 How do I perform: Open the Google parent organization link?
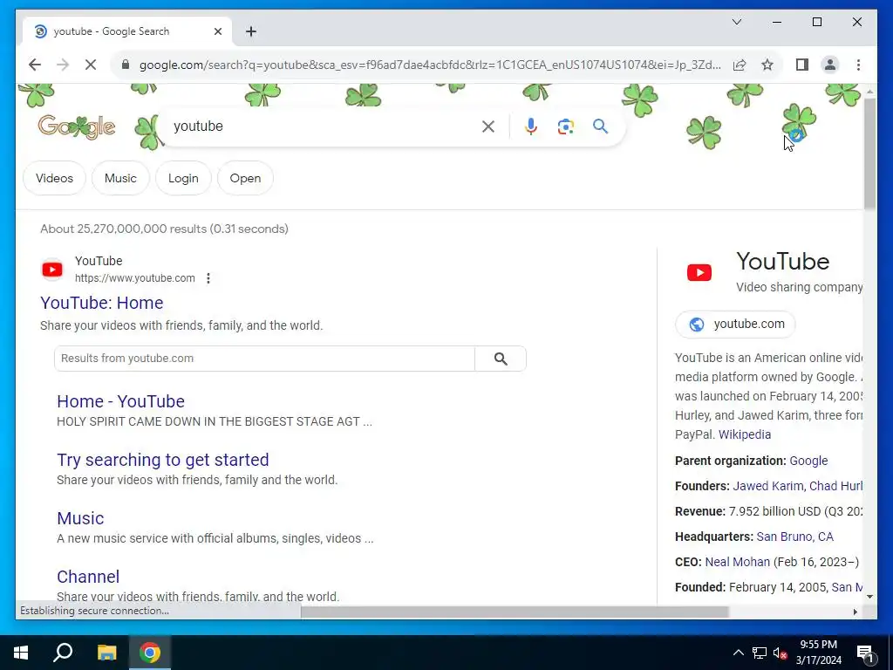(x=808, y=461)
